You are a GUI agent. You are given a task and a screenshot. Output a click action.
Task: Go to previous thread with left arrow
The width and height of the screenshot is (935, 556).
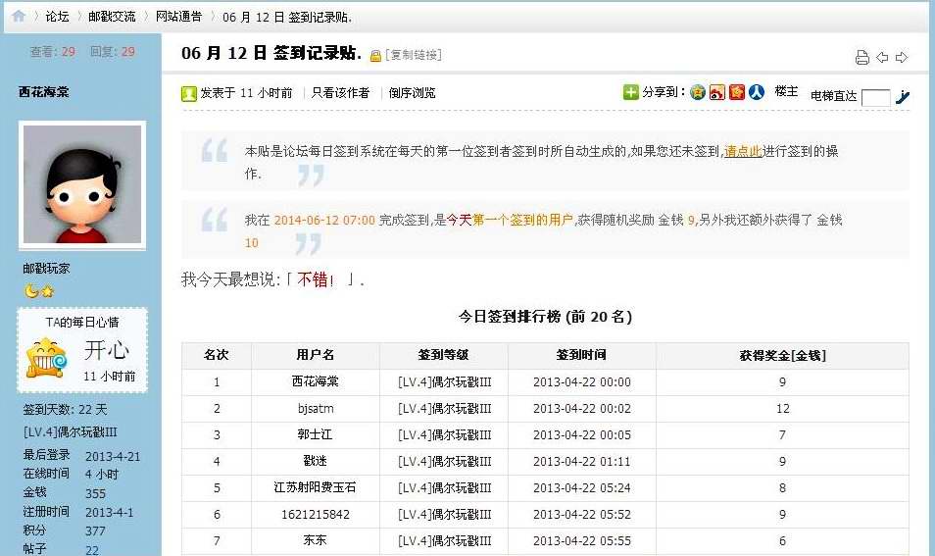[x=882, y=57]
